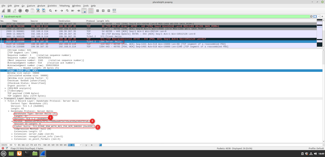Collapse Handshake Protocol: Server Hello node

9,111
